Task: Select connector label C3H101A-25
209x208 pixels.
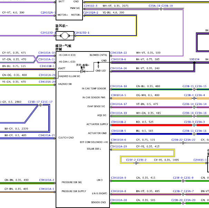Action: point(47,135)
